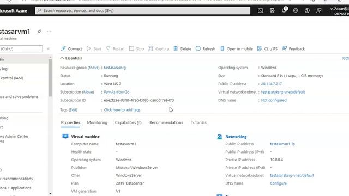Click the Private IP address 10.0.0.4
The image size is (349, 196).
pyautogui.click(x=276, y=160)
